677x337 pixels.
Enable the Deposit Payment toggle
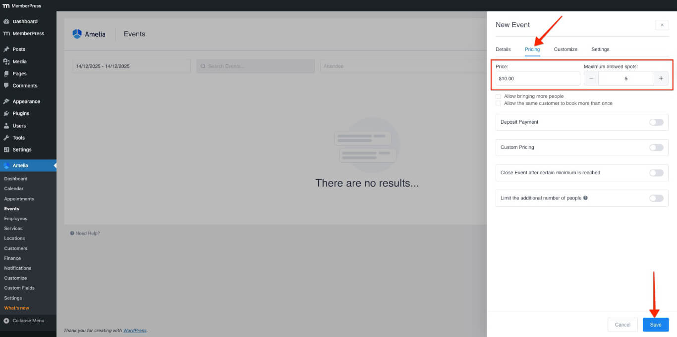[656, 122]
